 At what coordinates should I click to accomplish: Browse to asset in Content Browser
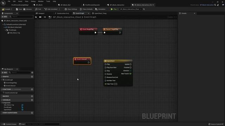click(x=27, y=9)
